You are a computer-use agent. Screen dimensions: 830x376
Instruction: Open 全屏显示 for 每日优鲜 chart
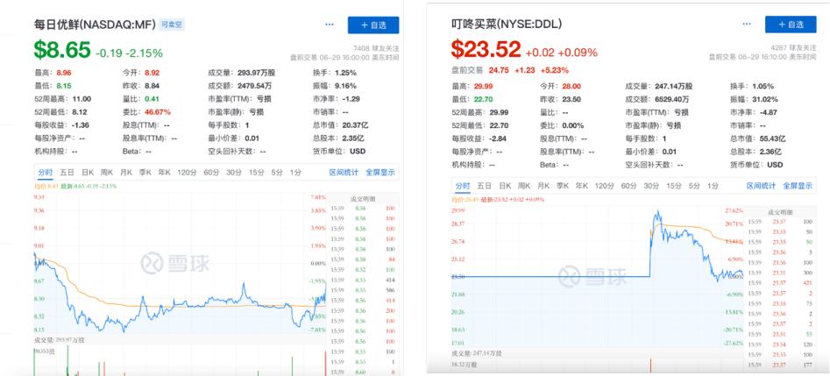[x=381, y=172]
